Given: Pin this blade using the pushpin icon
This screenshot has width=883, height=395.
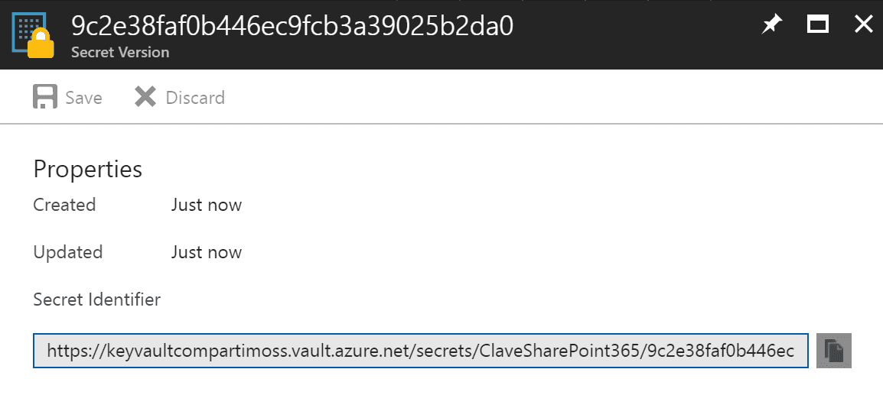Looking at the screenshot, I should coord(772,24).
